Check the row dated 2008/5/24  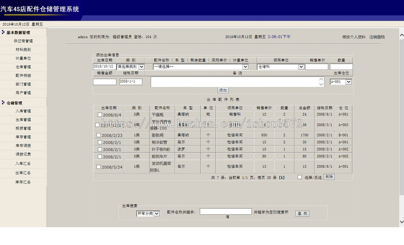[98, 167]
